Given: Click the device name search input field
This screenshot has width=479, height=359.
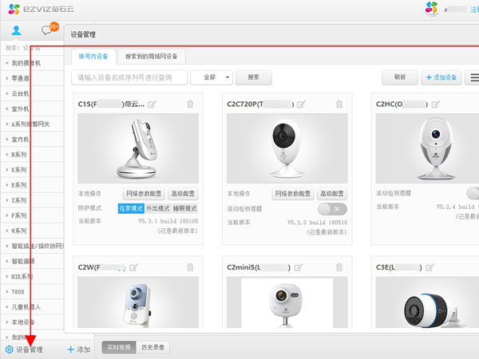Looking at the screenshot, I should pos(129,77).
